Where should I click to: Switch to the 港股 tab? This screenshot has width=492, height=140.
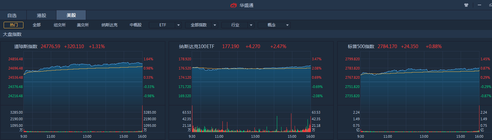[42, 15]
